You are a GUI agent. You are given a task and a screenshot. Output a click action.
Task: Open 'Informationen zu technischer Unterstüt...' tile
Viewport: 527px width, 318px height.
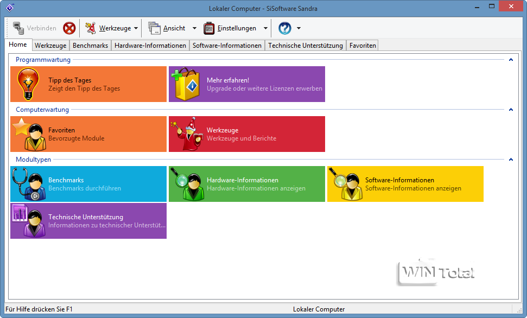(x=88, y=221)
